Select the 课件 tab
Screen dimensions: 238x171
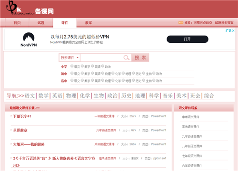pos(65,23)
